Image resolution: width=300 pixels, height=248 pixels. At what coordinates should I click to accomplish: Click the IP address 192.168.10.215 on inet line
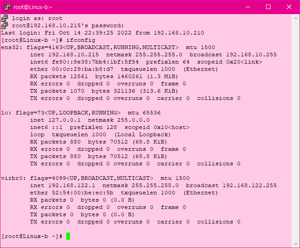pos(74,55)
